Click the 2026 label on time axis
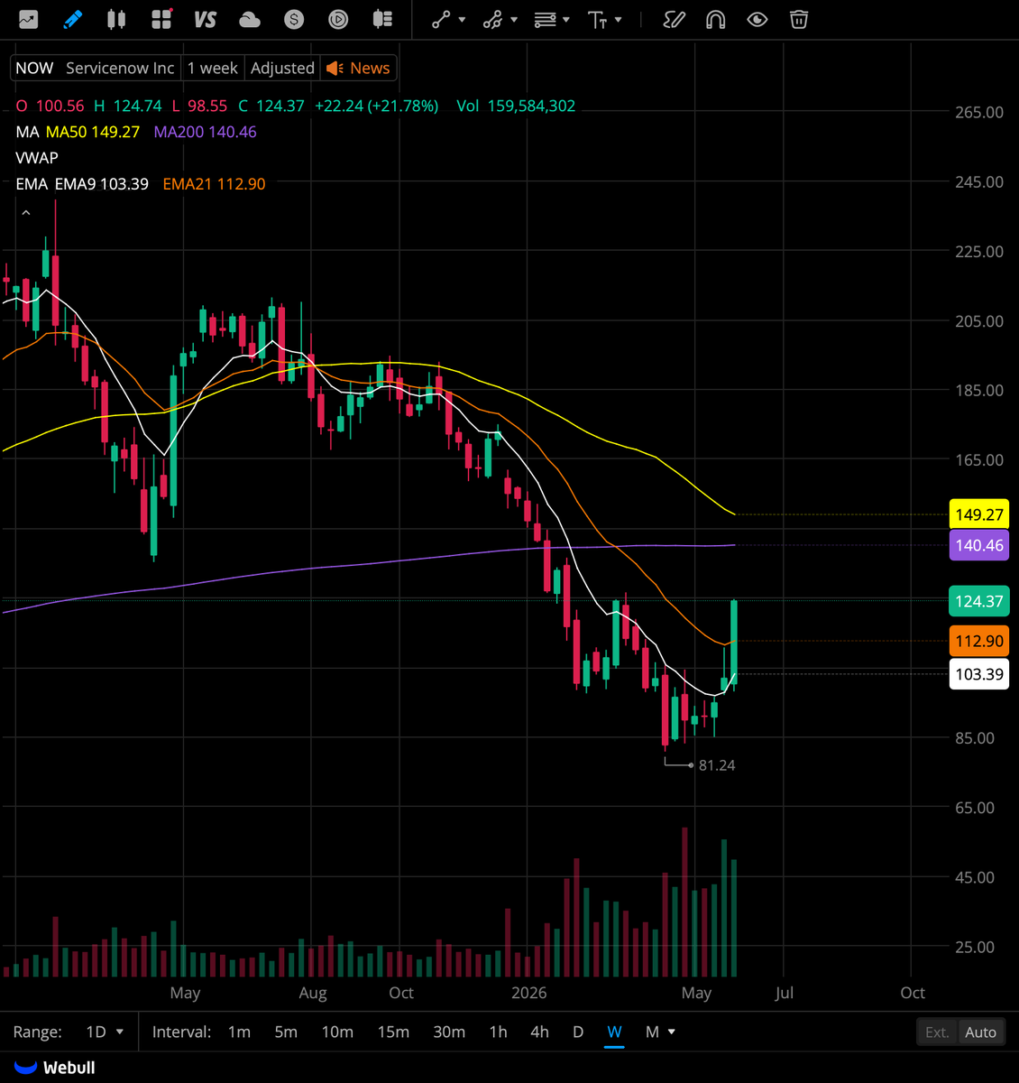1019x1083 pixels. [528, 993]
